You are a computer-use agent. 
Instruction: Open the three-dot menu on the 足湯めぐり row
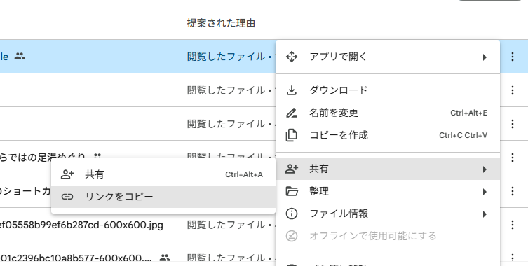tap(512, 157)
